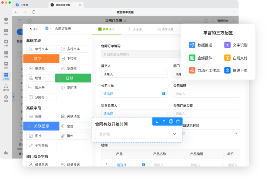Select 文字识别 text recognition option
The image size is (267, 179).
[x=236, y=45]
